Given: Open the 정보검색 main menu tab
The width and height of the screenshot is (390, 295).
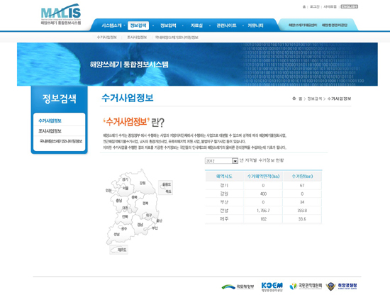Looking at the screenshot, I should pos(138,26).
